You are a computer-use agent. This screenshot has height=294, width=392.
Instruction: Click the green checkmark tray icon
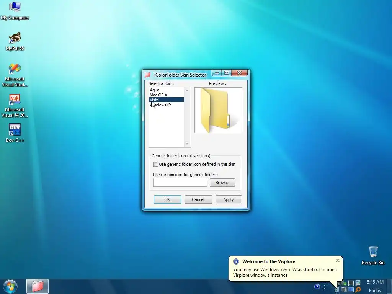click(x=345, y=284)
